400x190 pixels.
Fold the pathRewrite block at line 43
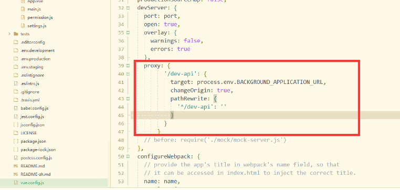(128, 99)
